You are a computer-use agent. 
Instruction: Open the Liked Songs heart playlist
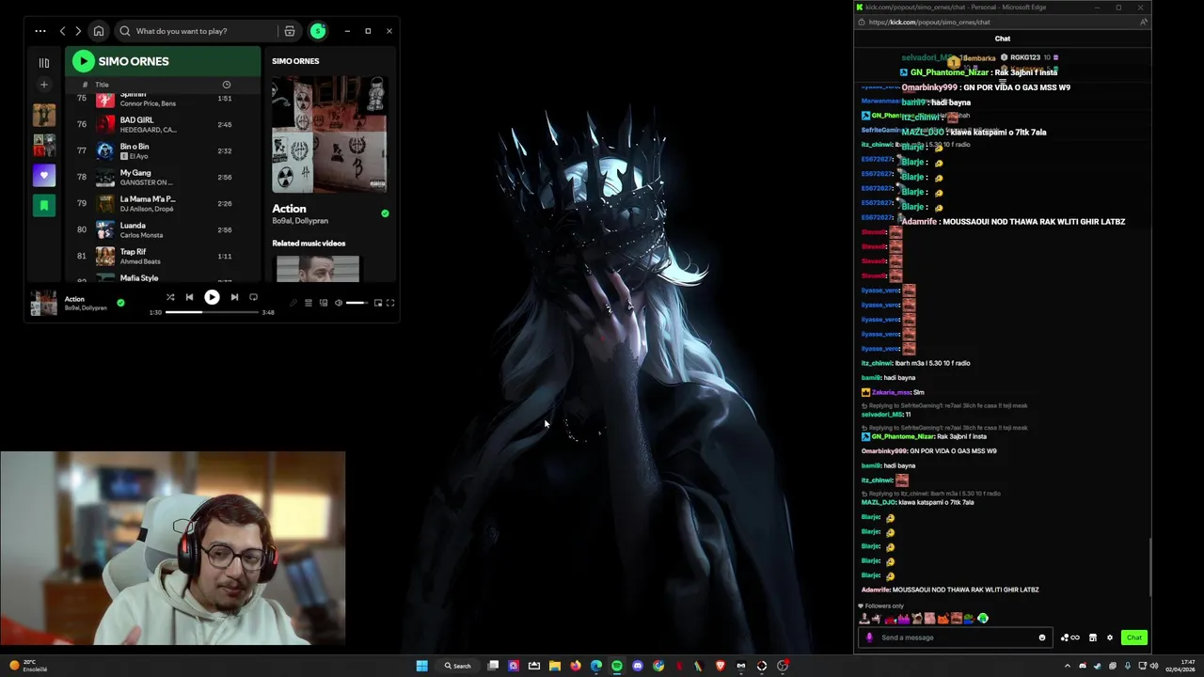[x=44, y=175]
